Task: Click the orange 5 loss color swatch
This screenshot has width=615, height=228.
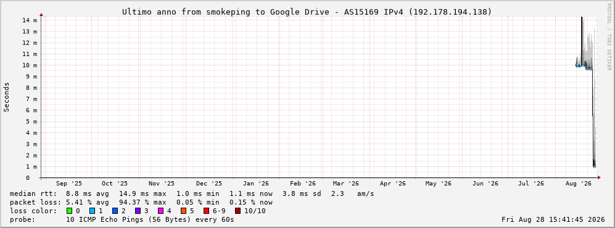Action: 183,211
